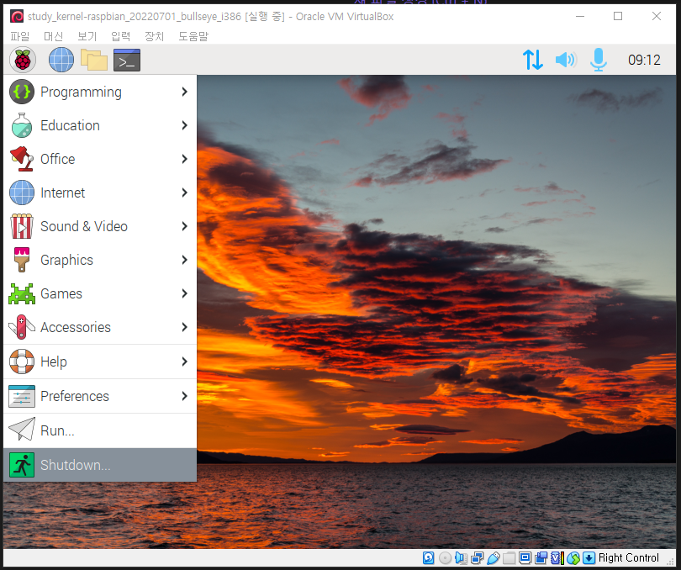Image resolution: width=681 pixels, height=570 pixels.
Task: Launch the Terminal from the panel
Action: [127, 60]
